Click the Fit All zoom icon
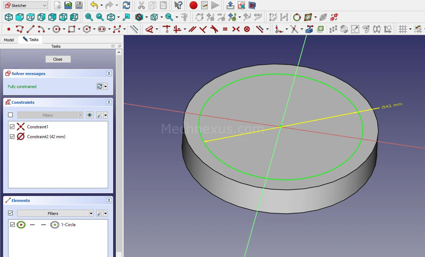425x257 pixels. (89, 17)
